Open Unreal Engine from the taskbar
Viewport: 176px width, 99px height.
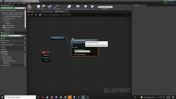coord(83,97)
